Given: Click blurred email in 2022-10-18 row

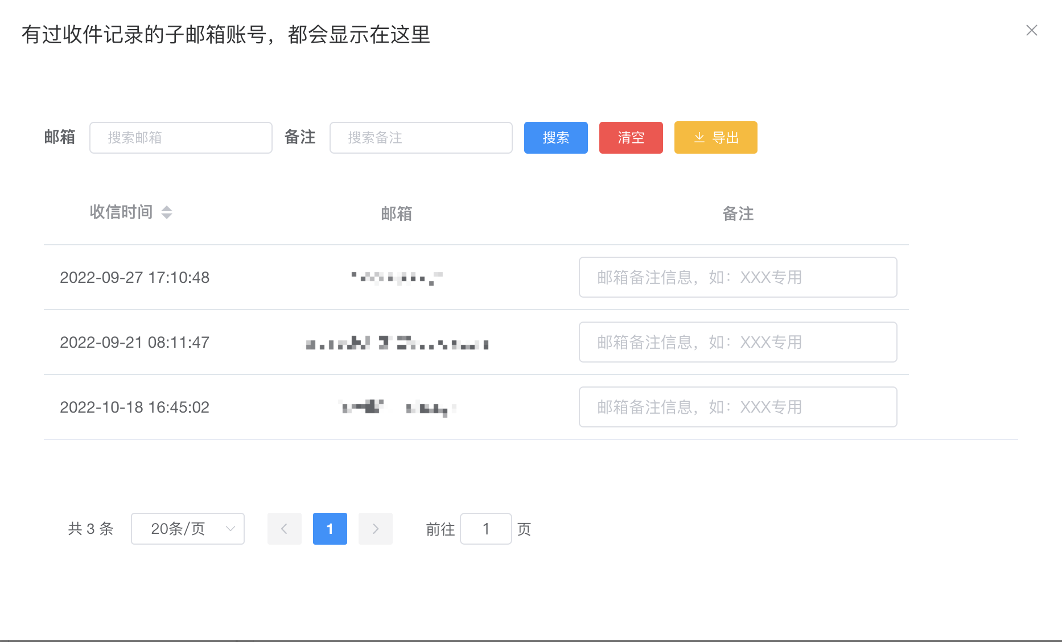Looking at the screenshot, I should 397,408.
